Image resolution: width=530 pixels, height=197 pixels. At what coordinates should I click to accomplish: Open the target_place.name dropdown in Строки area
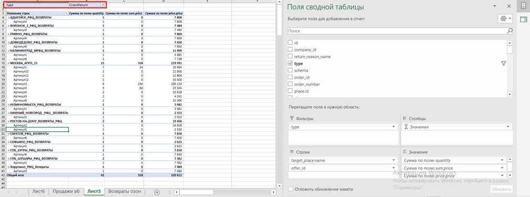coord(393,160)
